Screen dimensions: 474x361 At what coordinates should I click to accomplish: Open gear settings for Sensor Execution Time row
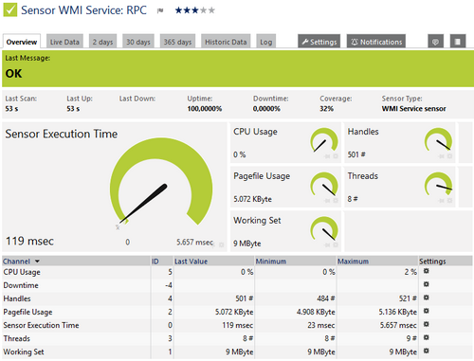[427, 324]
